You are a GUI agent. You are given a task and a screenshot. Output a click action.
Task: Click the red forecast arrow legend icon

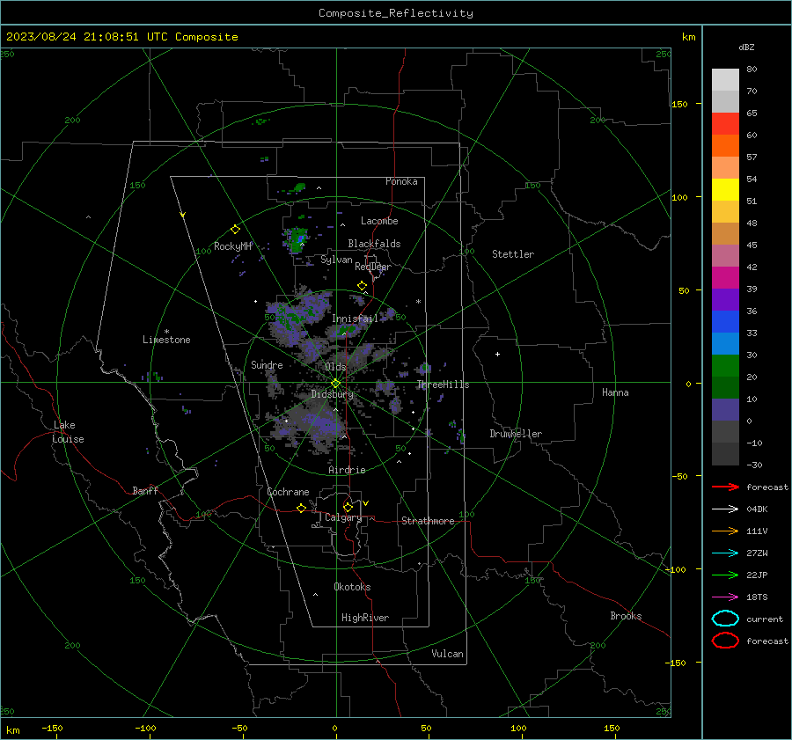click(725, 487)
